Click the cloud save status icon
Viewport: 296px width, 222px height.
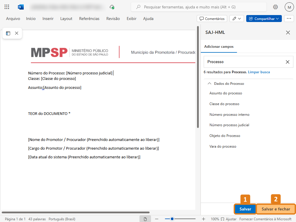point(112,7)
